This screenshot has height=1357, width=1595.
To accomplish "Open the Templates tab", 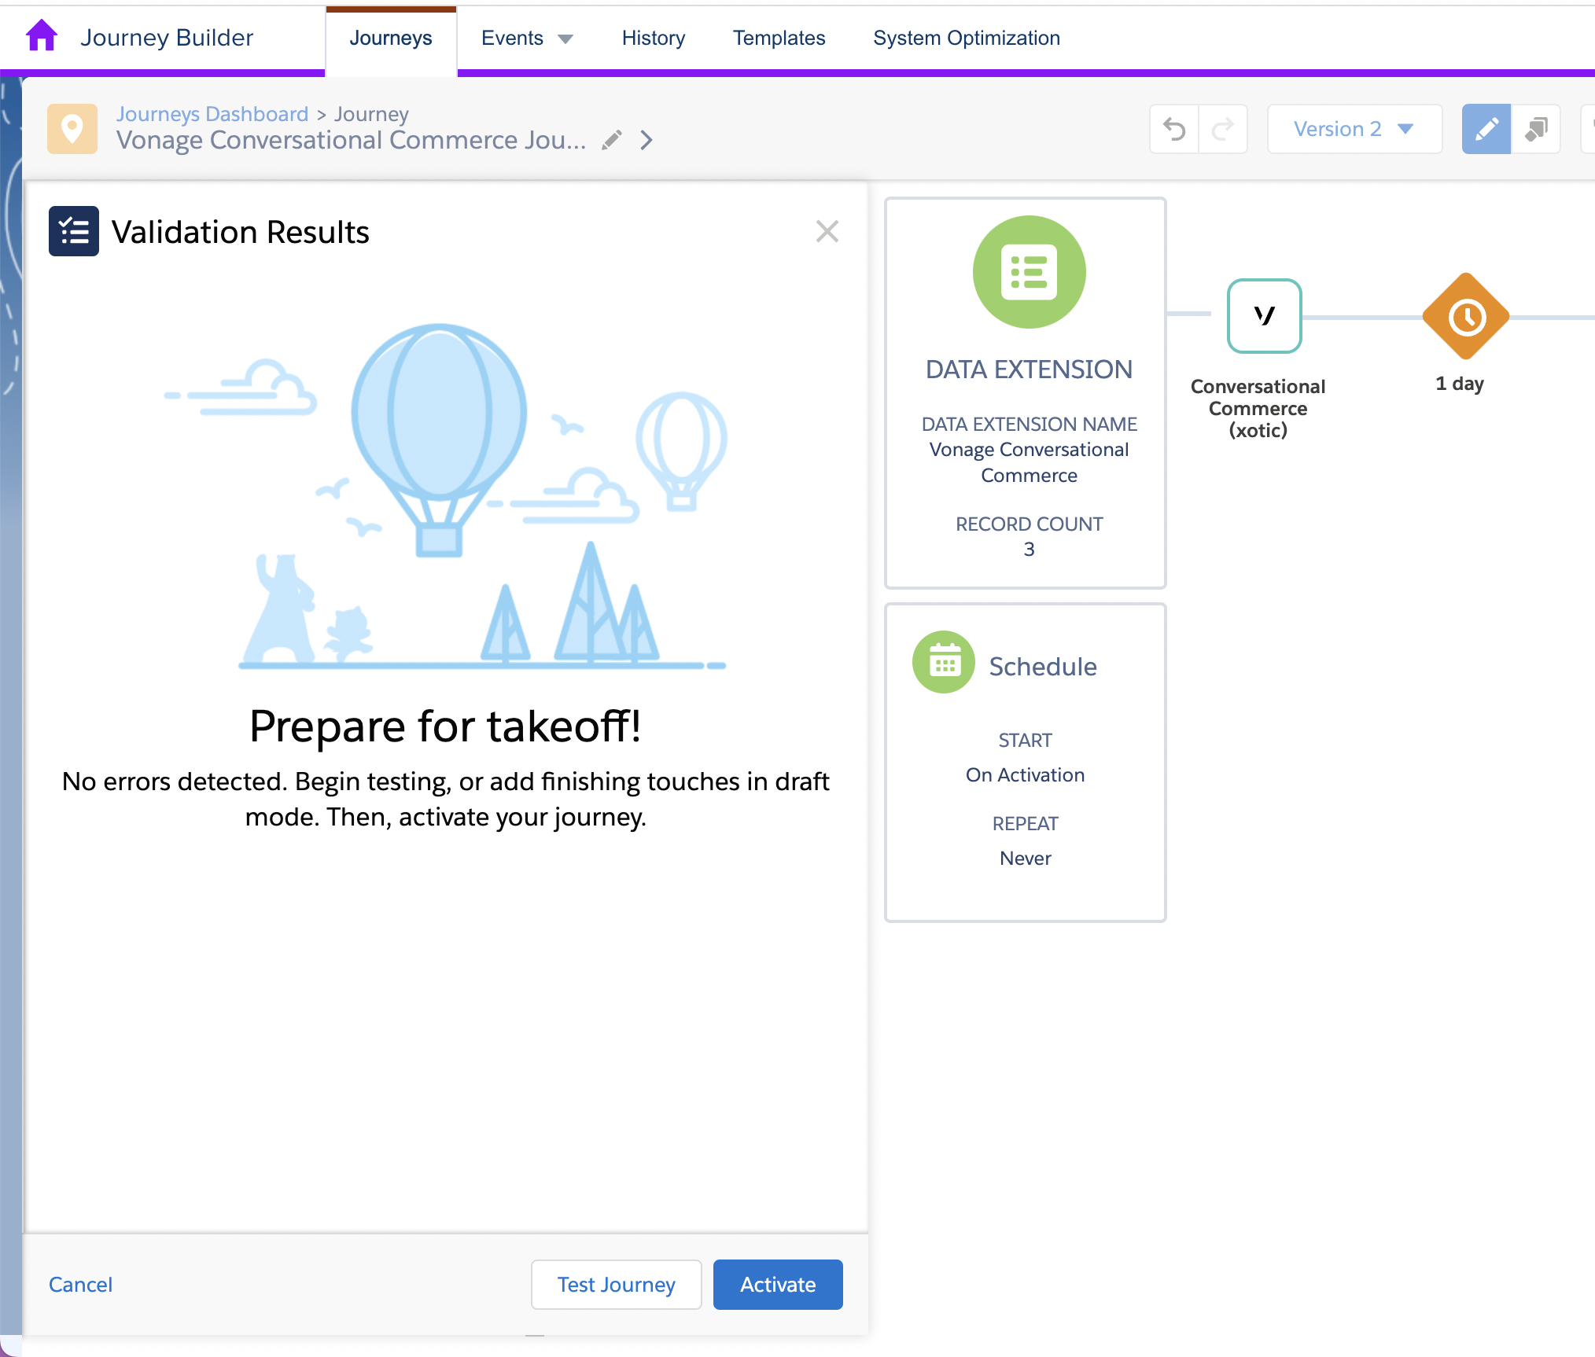I will pos(779,38).
